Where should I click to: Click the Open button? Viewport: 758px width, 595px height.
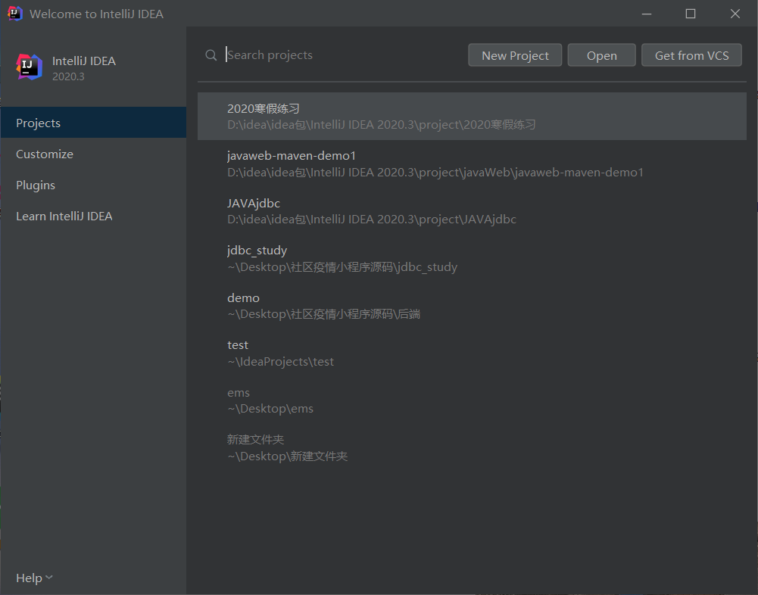601,55
